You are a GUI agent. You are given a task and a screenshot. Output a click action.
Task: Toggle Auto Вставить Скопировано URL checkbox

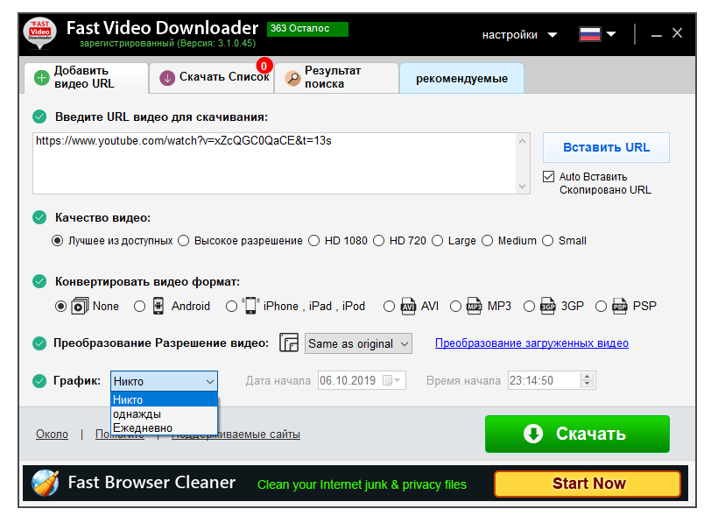548,177
